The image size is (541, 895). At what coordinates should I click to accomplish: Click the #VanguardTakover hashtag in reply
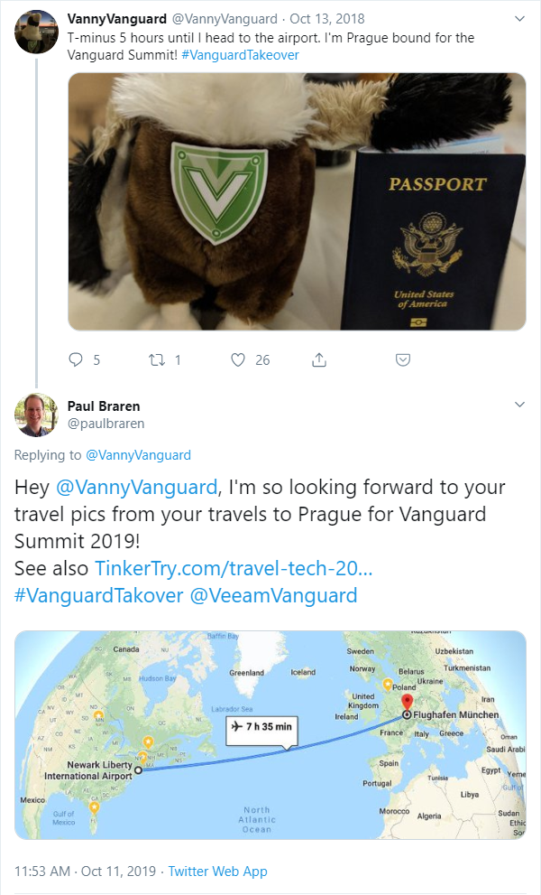click(x=98, y=595)
